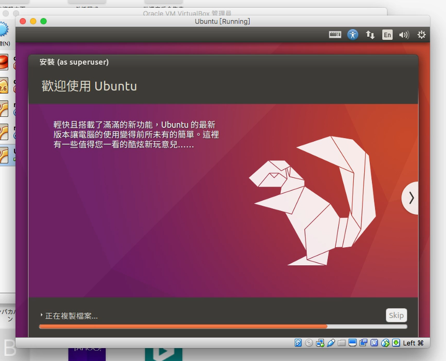Click the keyboard capture green arrow icon
Screen dimensions: 446x361
click(396, 343)
